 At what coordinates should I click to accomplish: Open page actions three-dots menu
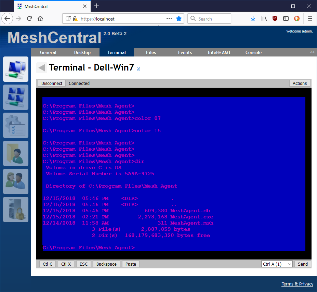coord(169,18)
